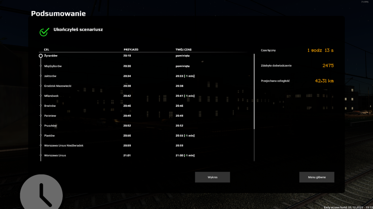373x209 pixels.
Task: Click the Early access build text
Action: 348,208
